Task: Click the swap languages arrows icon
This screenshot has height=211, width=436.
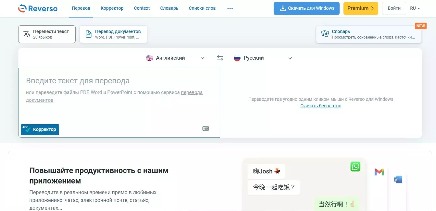Action: click(x=220, y=58)
